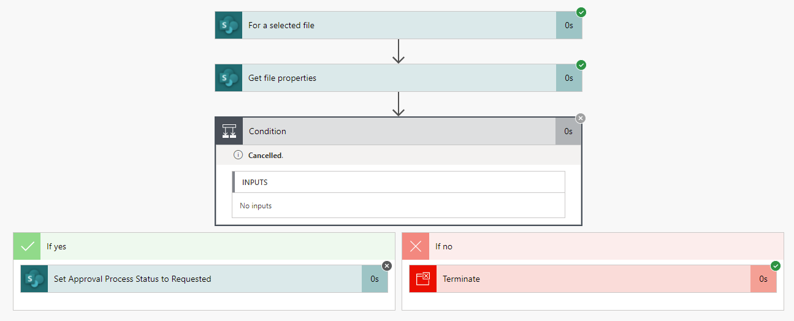This screenshot has width=794, height=321.
Task: Expand the Get file properties step
Action: tap(399, 78)
